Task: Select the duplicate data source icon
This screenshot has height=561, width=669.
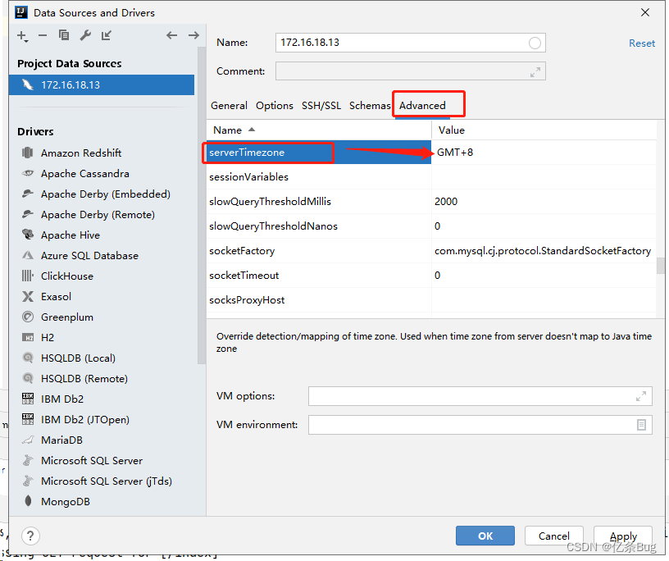Action: [x=62, y=36]
